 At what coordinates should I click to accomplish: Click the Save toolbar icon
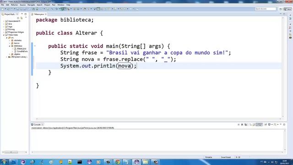tap(17, 9)
